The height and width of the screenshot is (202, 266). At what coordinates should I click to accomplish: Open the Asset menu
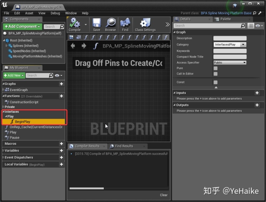pos(29,13)
